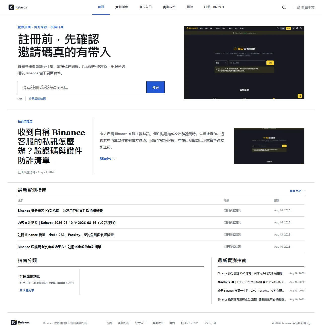Open sidebar item Binance 身分驗證 KYC 指南
This screenshot has height=334, width=322.
coord(251,273)
